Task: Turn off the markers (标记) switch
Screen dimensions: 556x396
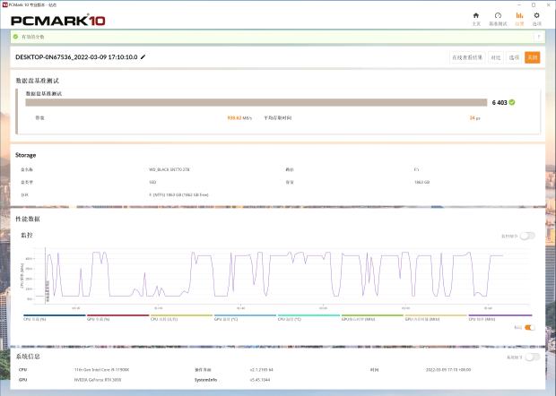Action: point(530,327)
